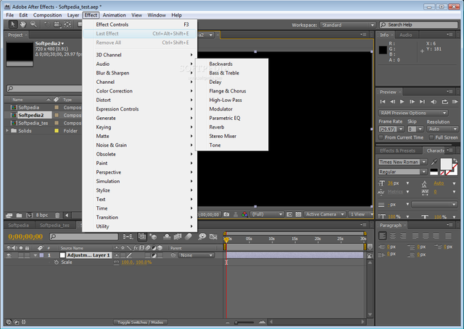Play the preview
This screenshot has height=329, width=464.
click(402, 101)
